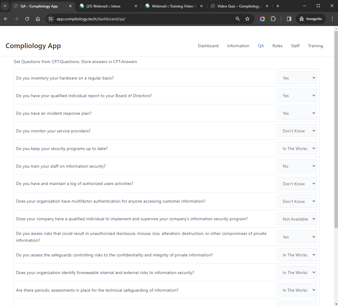Toggle the browser side panel
The width and height of the screenshot is (338, 306).
[x=289, y=19]
